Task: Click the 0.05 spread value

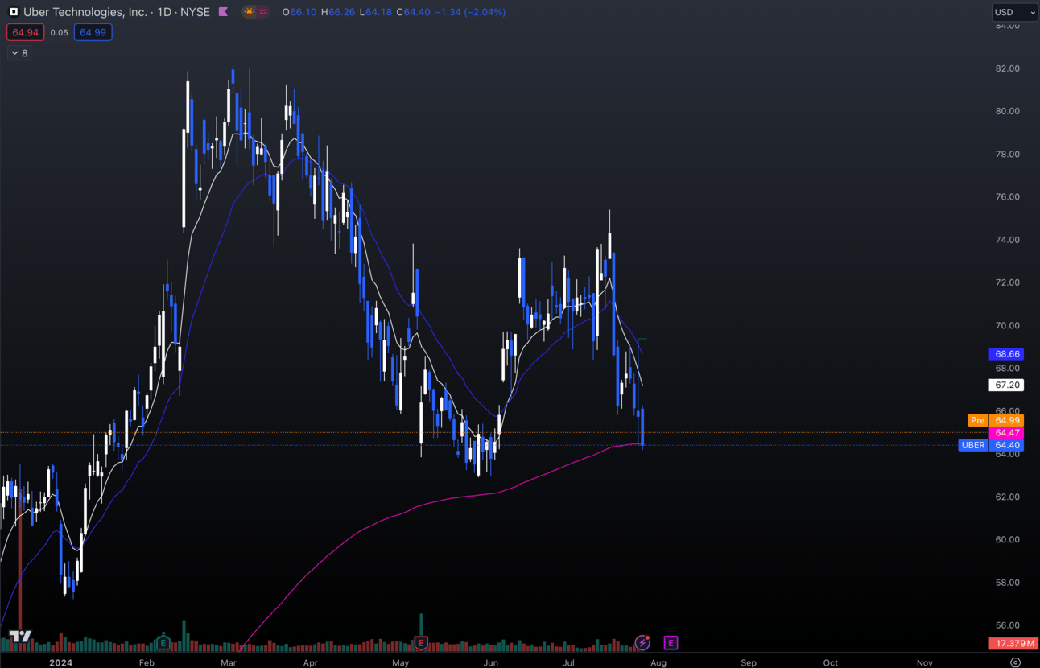Action: tap(59, 33)
